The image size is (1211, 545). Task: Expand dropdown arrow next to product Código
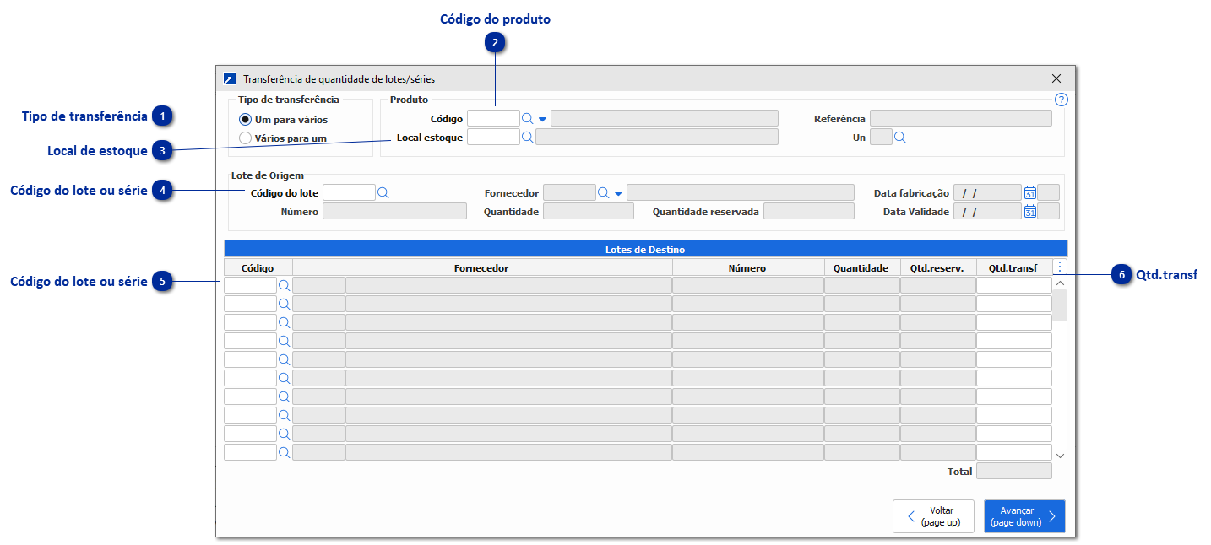[543, 120]
